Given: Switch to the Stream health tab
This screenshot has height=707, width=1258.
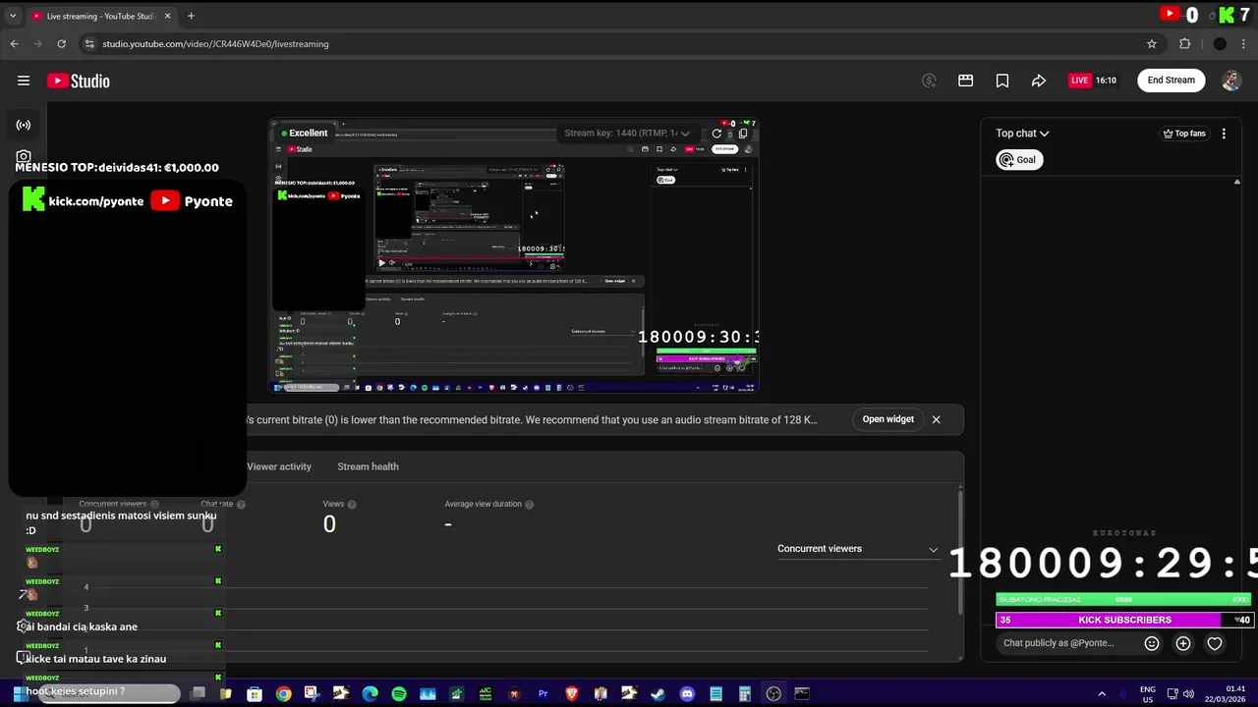Looking at the screenshot, I should point(368,466).
